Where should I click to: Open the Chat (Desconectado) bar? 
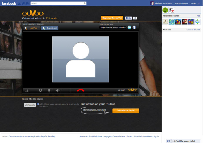[186, 141]
